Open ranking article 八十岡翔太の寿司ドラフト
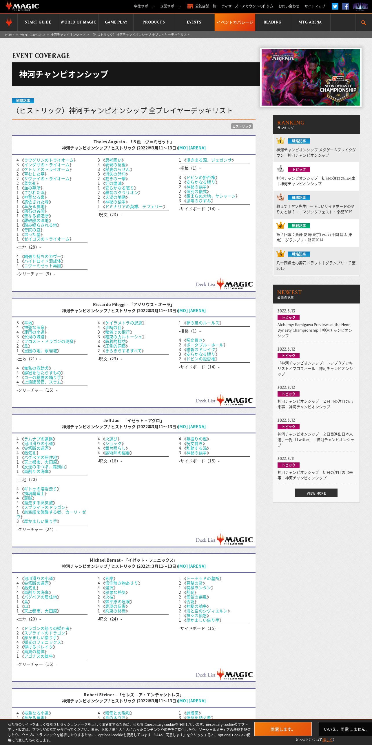 (x=316, y=266)
